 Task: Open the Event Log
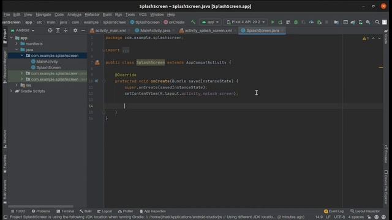334,211
